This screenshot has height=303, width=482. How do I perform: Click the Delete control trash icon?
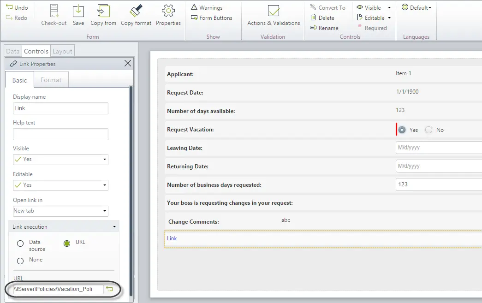(x=313, y=18)
